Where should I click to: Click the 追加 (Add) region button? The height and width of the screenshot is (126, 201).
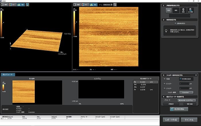pyautogui.click(x=169, y=10)
